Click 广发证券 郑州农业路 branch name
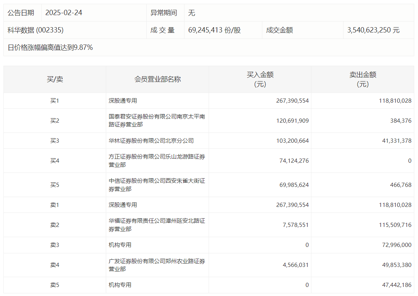Image resolution: width=418 pixels, height=296 pixels. click(x=157, y=265)
